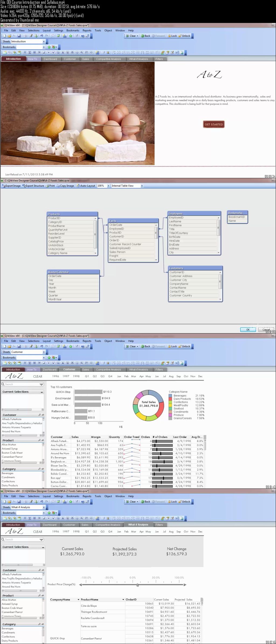Click Save icon in Customer frame toolbar
Image resolution: width=276 pixels, height=644 pixels.
[x=19, y=346]
